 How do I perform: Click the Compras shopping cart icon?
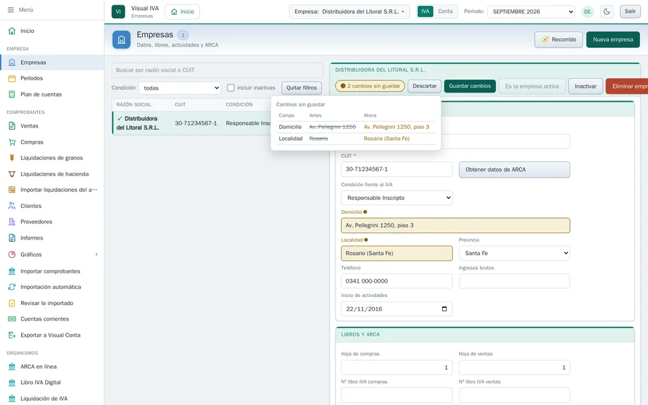(12, 142)
